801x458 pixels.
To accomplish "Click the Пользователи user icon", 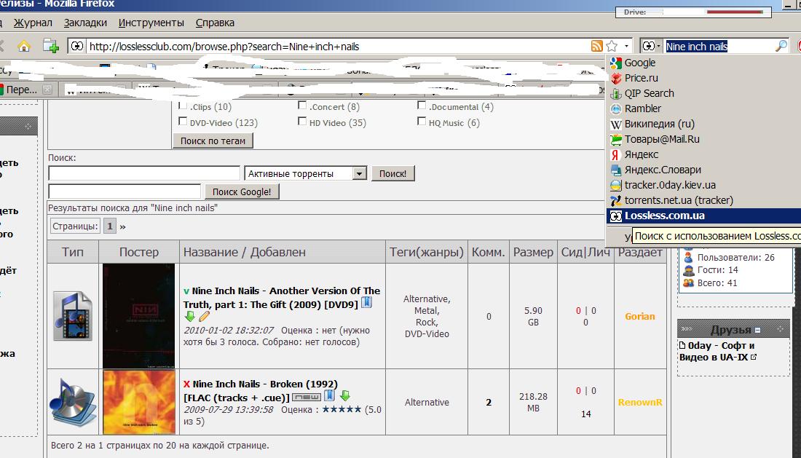I will pyautogui.click(x=688, y=257).
